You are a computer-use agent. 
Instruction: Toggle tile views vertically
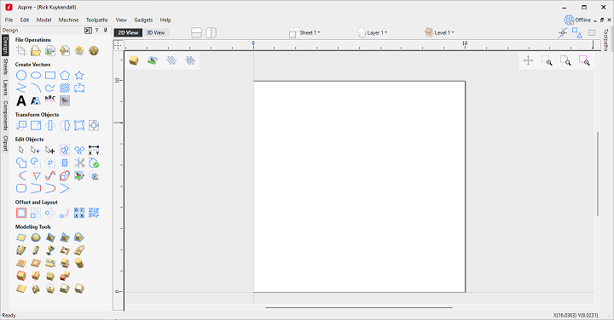click(x=211, y=33)
